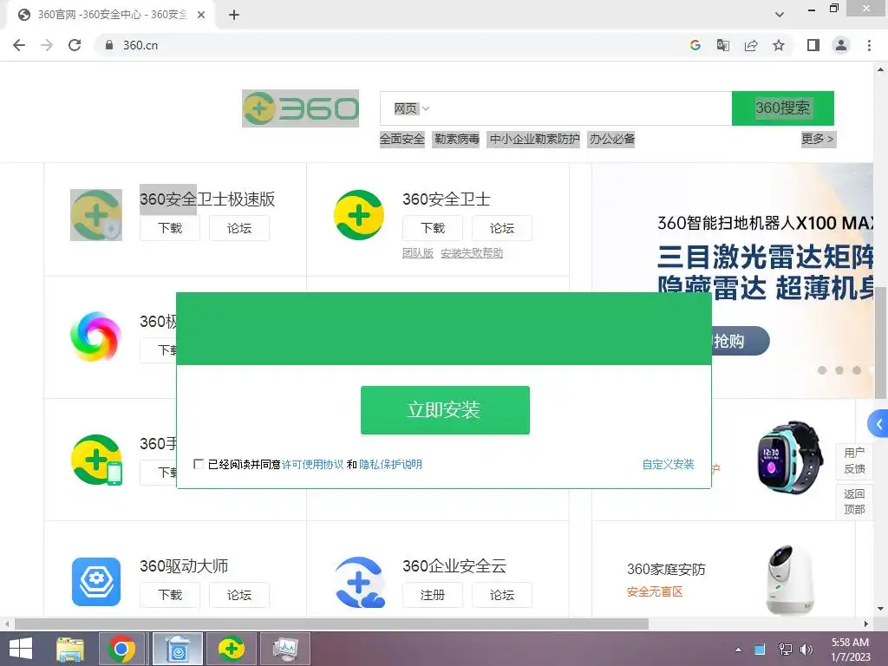Open a new browser tab

[x=234, y=16]
